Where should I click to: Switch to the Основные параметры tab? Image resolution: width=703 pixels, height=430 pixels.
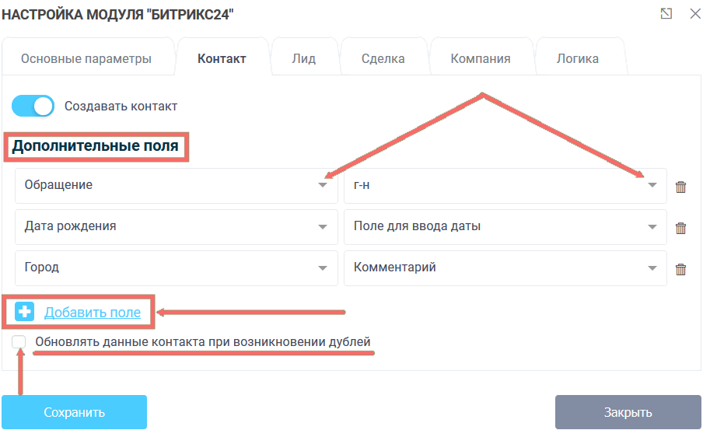pos(86,58)
